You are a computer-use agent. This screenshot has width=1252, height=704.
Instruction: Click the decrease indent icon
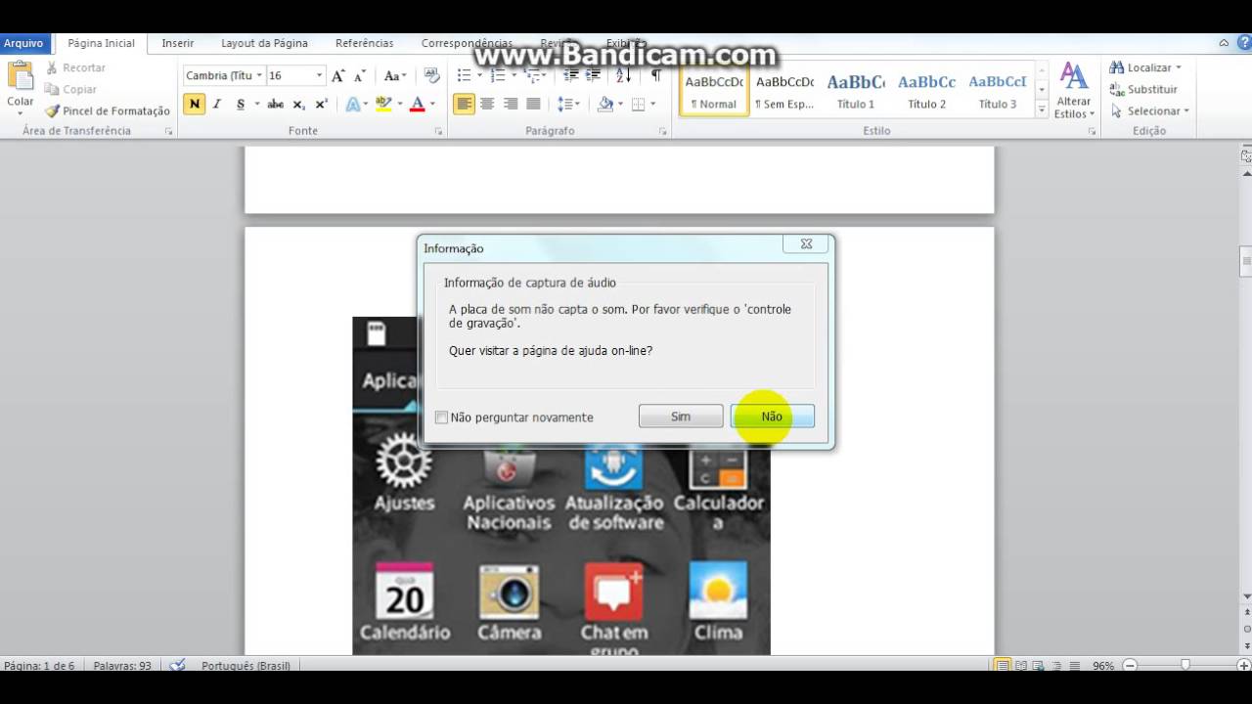click(x=571, y=75)
